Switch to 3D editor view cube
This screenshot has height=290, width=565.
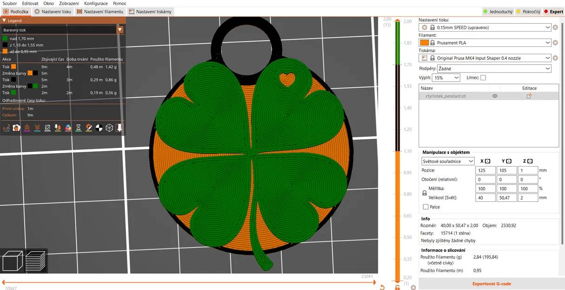pyautogui.click(x=13, y=261)
